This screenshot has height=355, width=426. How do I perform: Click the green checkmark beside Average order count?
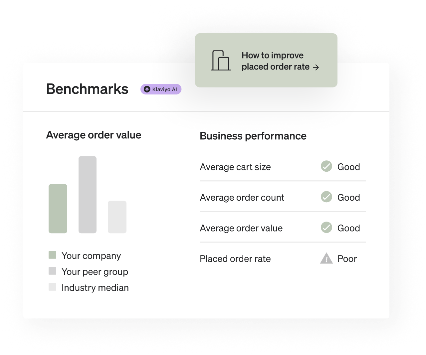[x=326, y=197]
